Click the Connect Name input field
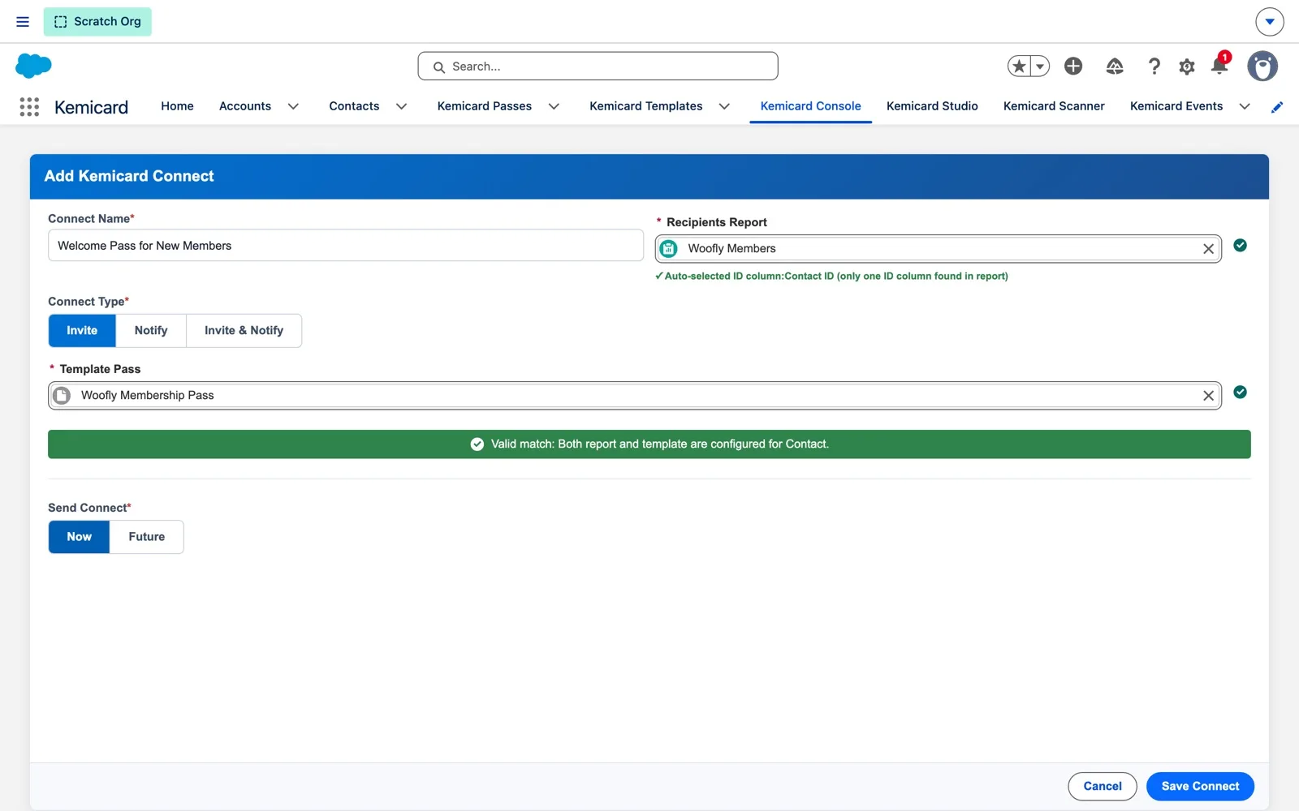 [346, 246]
